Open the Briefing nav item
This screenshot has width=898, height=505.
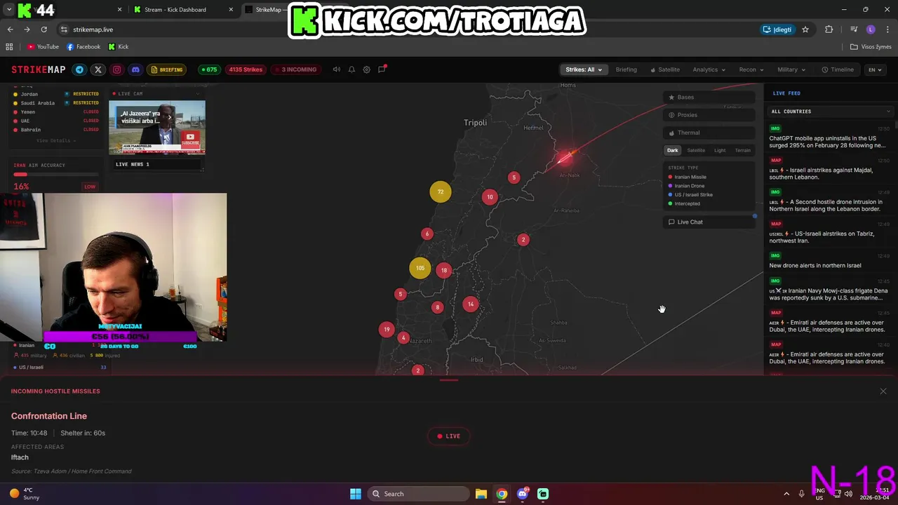[626, 69]
